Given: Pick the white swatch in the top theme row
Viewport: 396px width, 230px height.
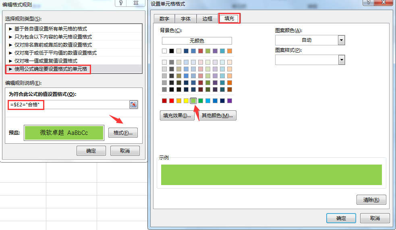Looking at the screenshot, I should 164,51.
